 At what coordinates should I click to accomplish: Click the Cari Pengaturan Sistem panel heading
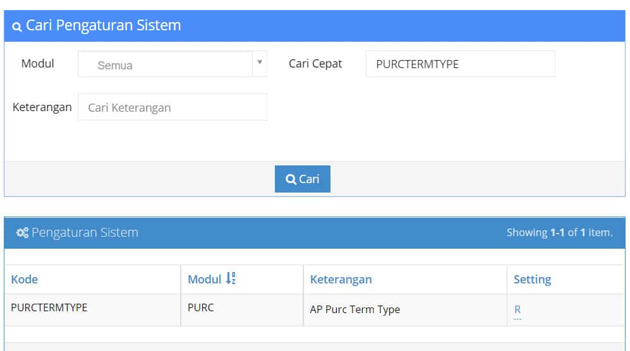(x=103, y=25)
